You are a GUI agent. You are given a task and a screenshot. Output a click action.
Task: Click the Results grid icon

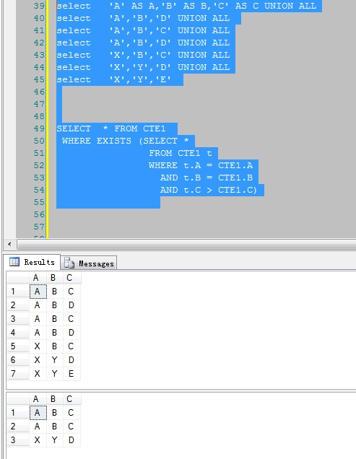click(x=14, y=261)
